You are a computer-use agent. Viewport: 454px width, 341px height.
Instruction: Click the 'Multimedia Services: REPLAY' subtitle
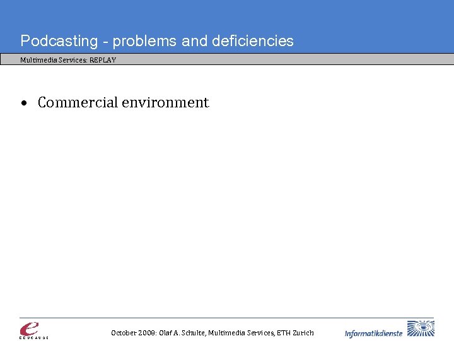click(x=68, y=60)
